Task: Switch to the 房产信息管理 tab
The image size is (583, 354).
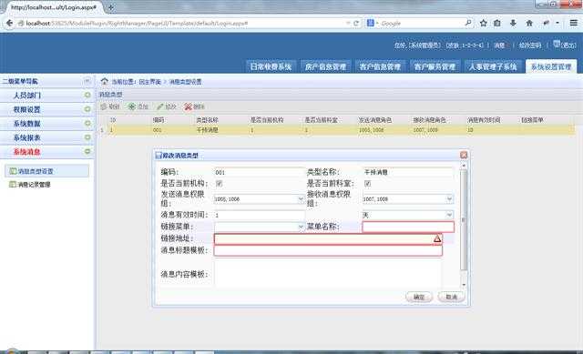Action: click(x=325, y=66)
